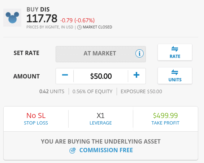Switch to the RATE order mode
The width and height of the screenshot is (204, 163).
pos(175,52)
